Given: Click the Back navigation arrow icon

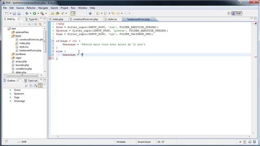Looking at the screenshot, I should tap(118, 13).
